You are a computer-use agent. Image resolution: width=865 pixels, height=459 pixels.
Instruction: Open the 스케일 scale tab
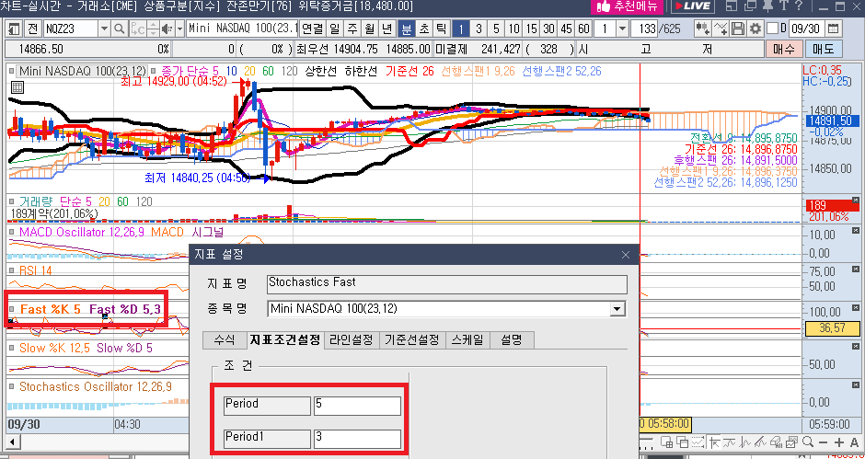[467, 339]
